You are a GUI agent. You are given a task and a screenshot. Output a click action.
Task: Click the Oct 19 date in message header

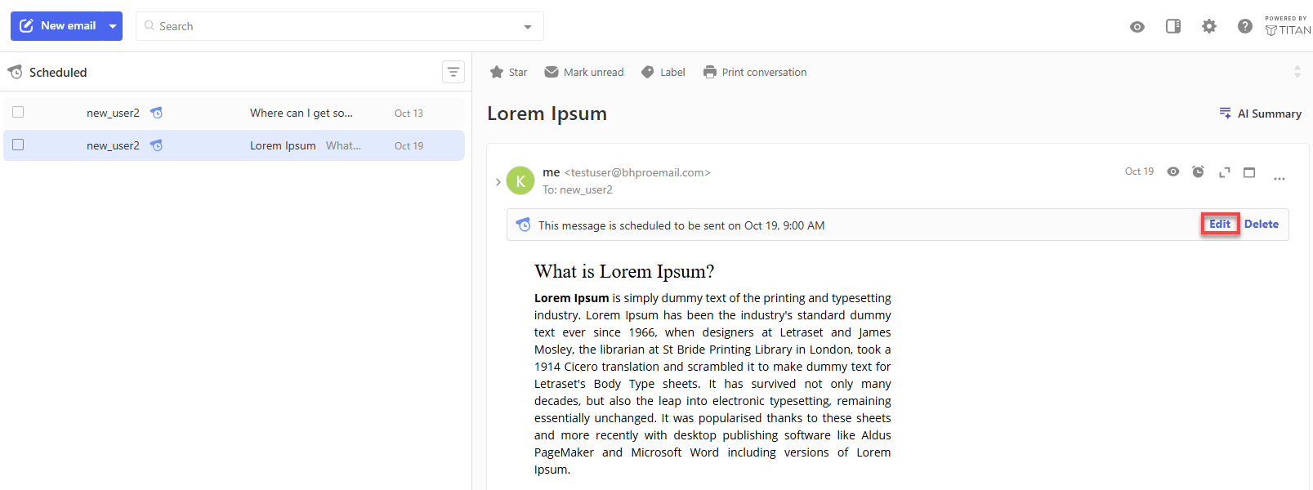[x=1139, y=171]
